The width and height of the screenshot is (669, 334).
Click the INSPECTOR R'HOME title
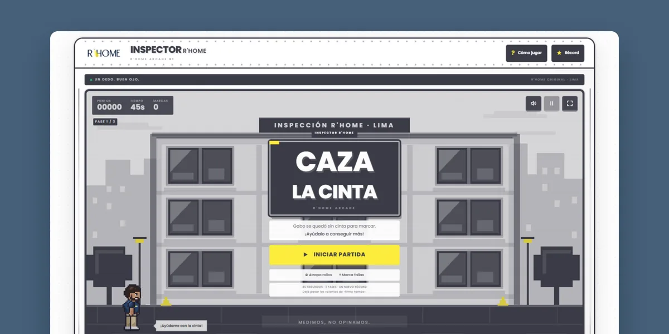coord(168,50)
